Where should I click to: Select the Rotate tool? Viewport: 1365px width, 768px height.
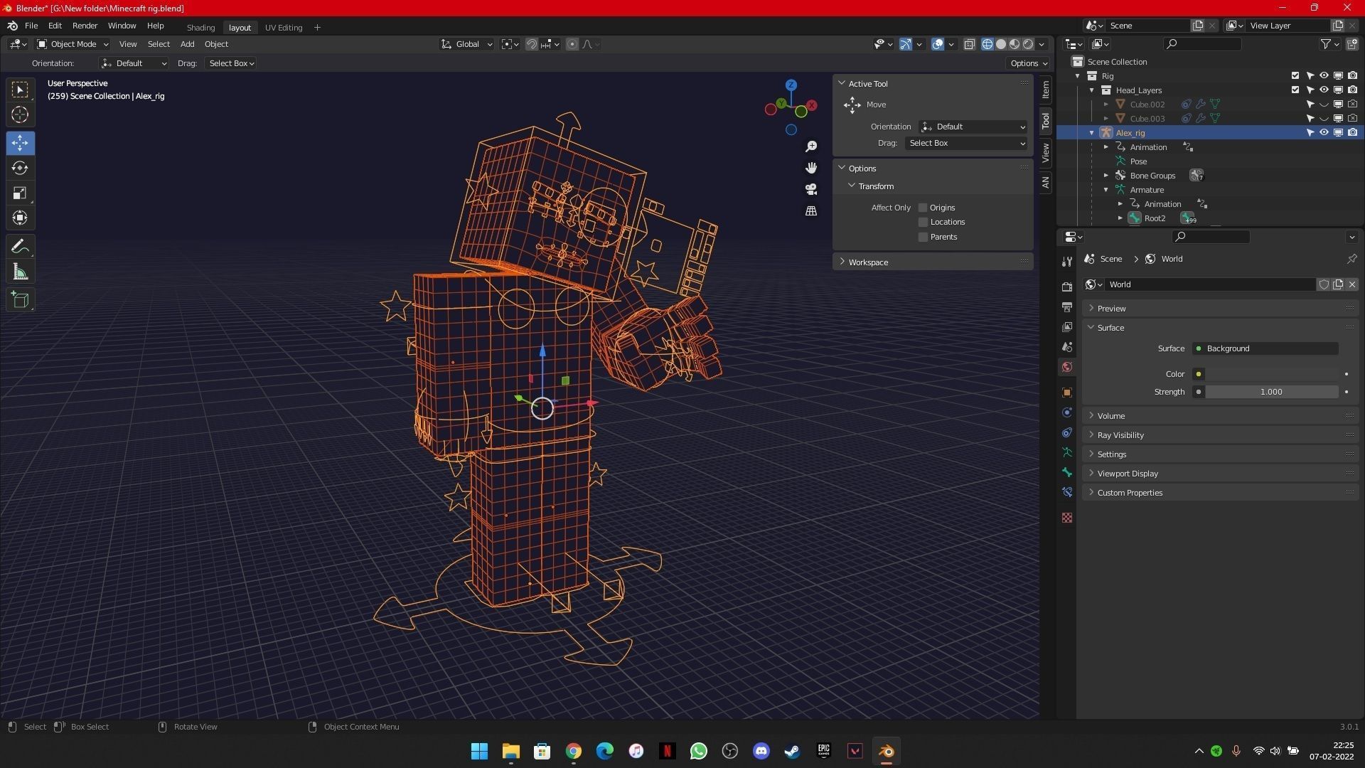tap(20, 168)
